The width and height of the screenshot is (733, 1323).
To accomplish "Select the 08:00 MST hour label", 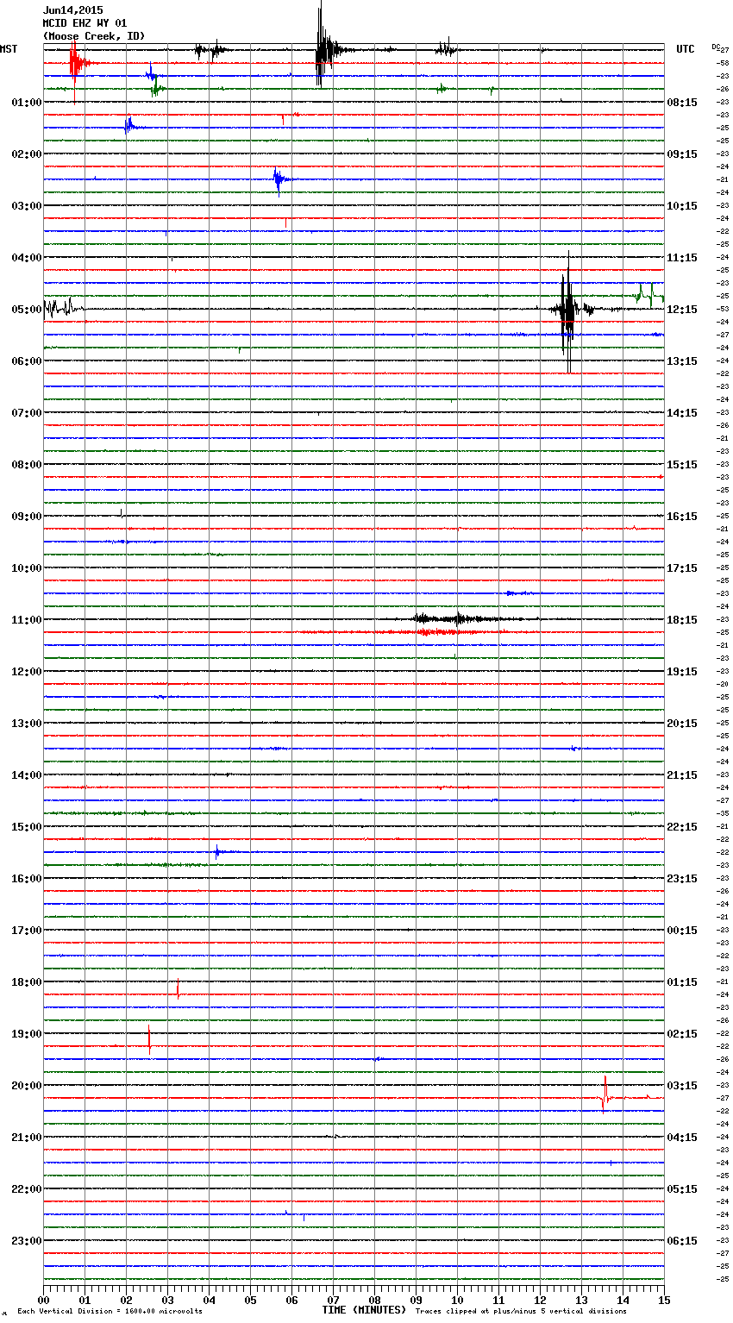I will coord(27,465).
